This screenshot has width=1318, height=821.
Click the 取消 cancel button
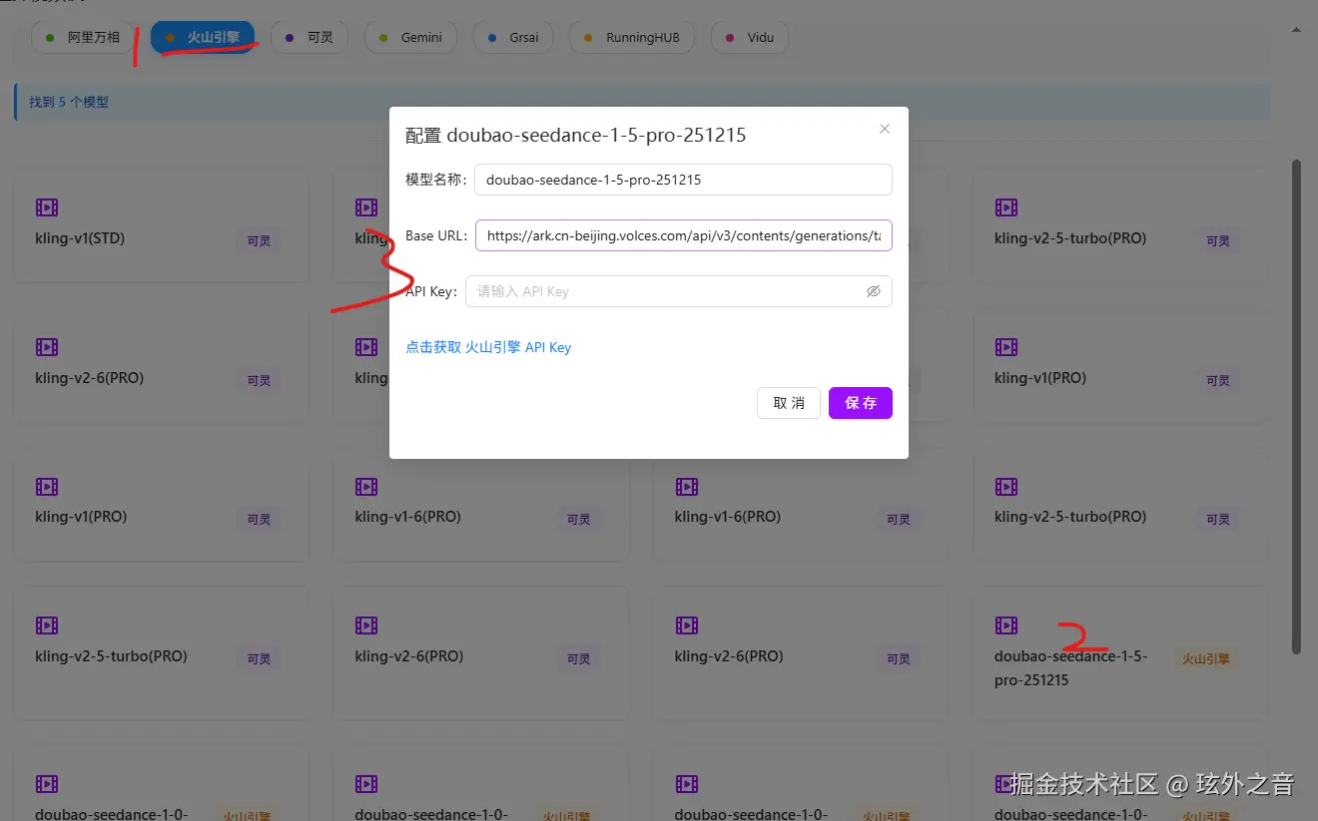pos(788,403)
